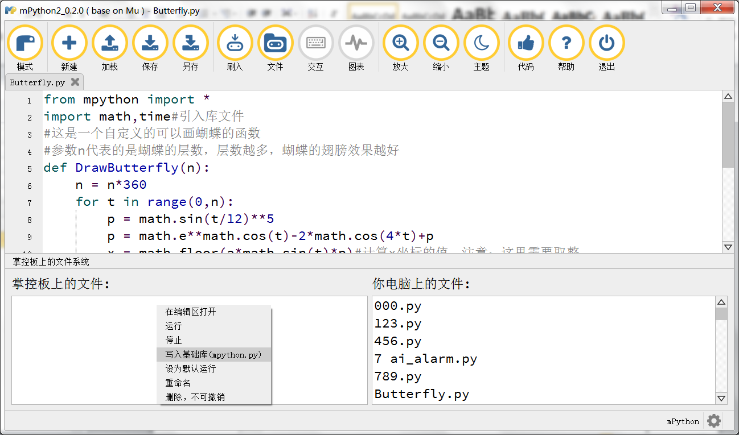This screenshot has height=435, width=739.
Task: Click line number 1 in the gutter
Action: [x=29, y=101]
